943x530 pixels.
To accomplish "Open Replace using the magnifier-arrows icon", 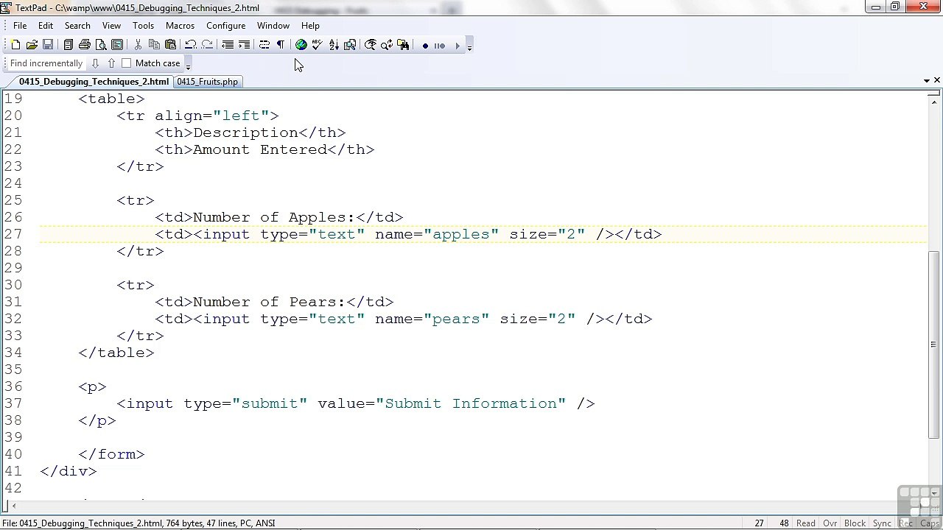I will point(387,46).
